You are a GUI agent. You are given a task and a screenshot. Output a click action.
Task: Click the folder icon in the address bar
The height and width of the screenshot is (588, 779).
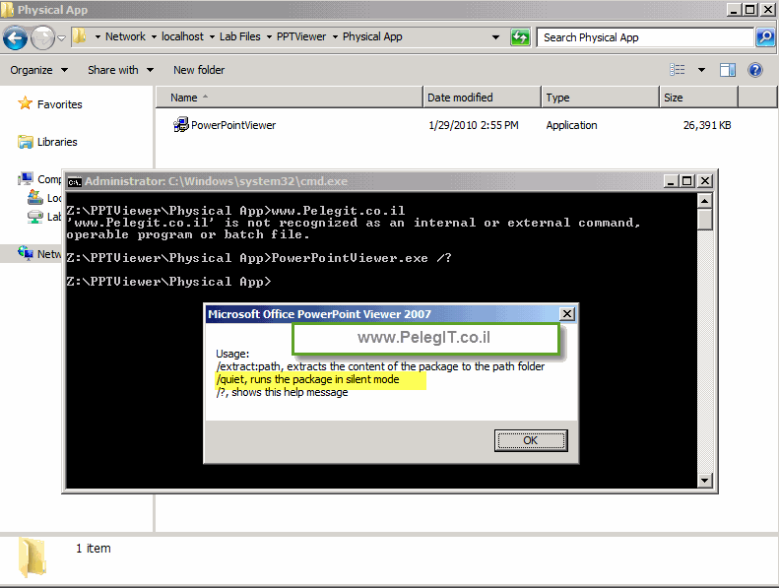click(80, 36)
